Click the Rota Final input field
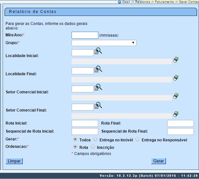 pos(180,123)
